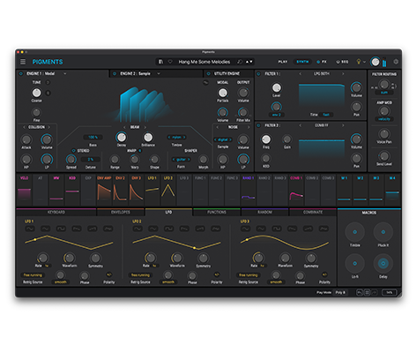Open the lightbulb tips dropdown arrow
The width and height of the screenshot is (417, 353).
[x=364, y=62]
